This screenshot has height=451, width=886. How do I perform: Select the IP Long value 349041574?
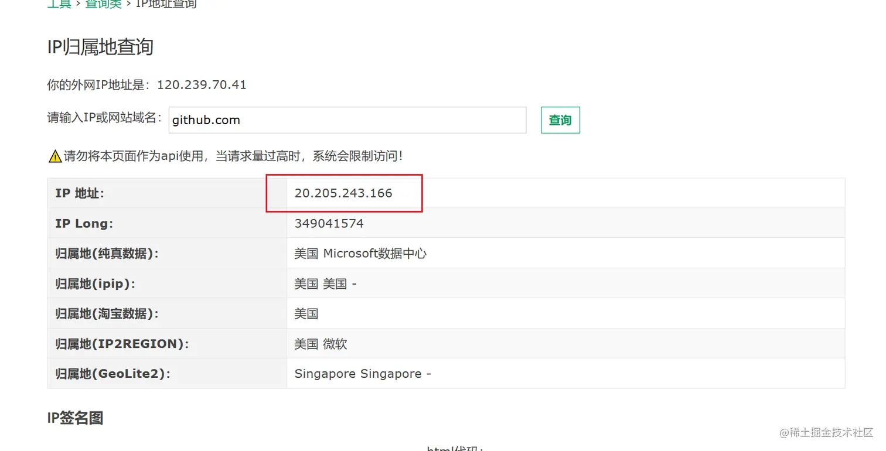click(x=329, y=224)
